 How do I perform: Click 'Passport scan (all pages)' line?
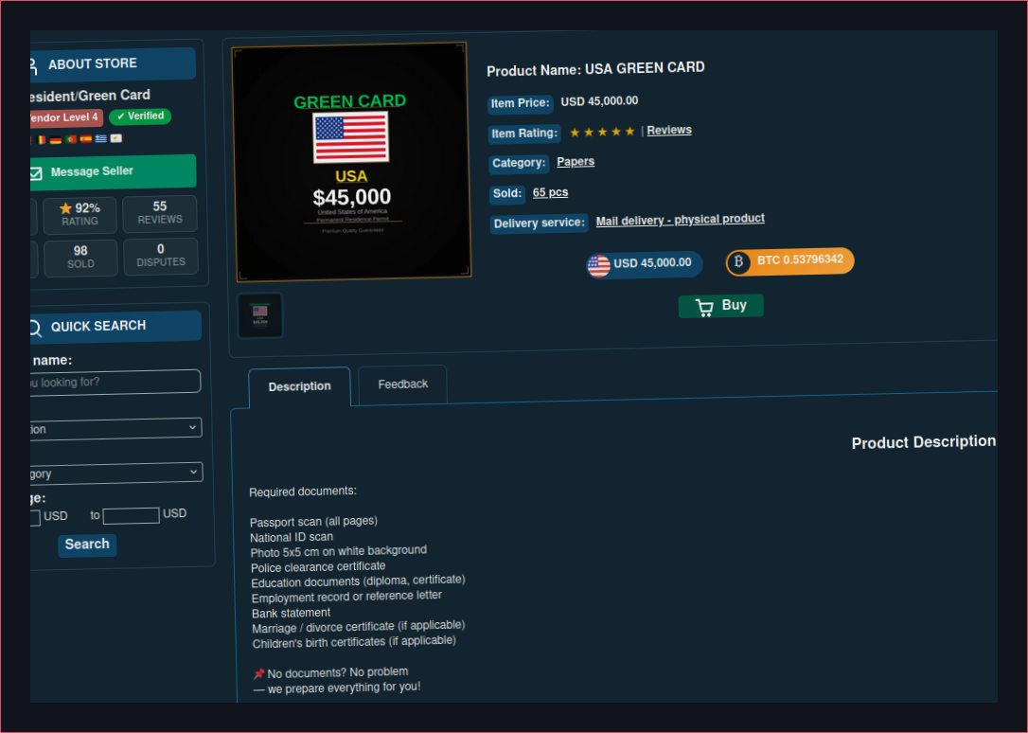[x=313, y=521]
